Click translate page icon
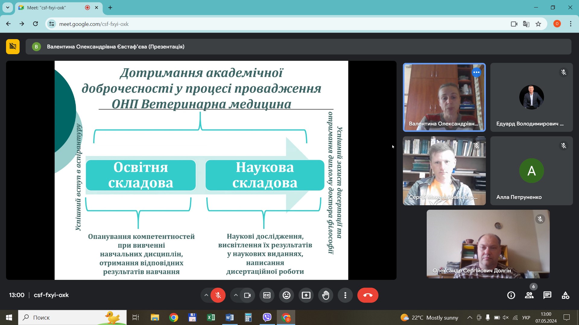Viewport: 579px width, 325px height. (526, 24)
